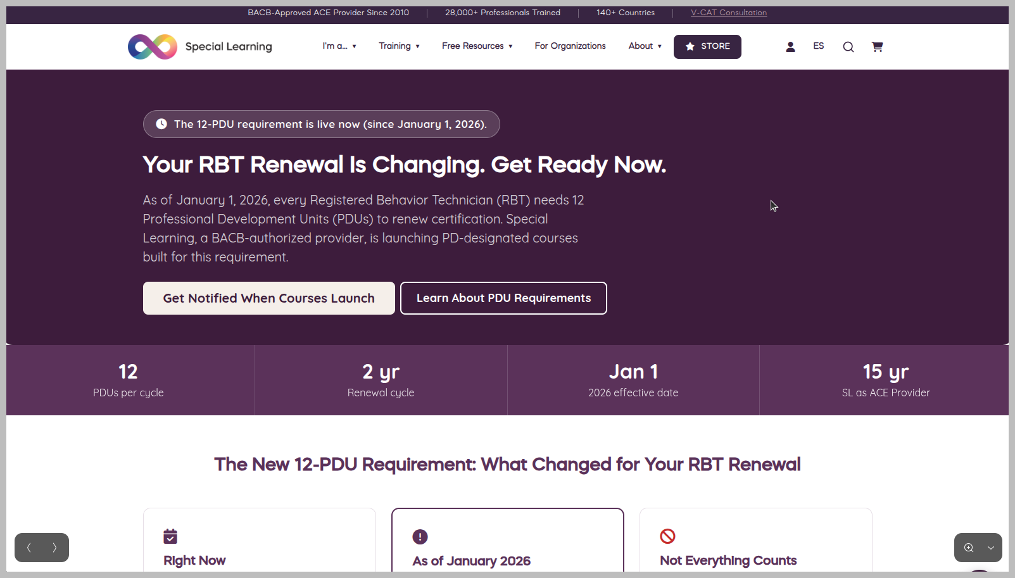Click the Jan 1 2026 effective date stat
The height and width of the screenshot is (578, 1015).
[633, 380]
